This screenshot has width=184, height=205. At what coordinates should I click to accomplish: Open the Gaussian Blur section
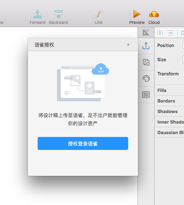[x=169, y=132]
